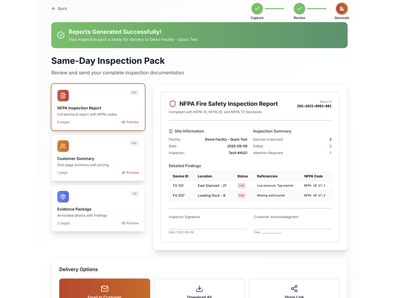Viewport: 397px width, 298px height.
Task: Toggle the Preview eye for Evidence Package
Action: (124, 223)
